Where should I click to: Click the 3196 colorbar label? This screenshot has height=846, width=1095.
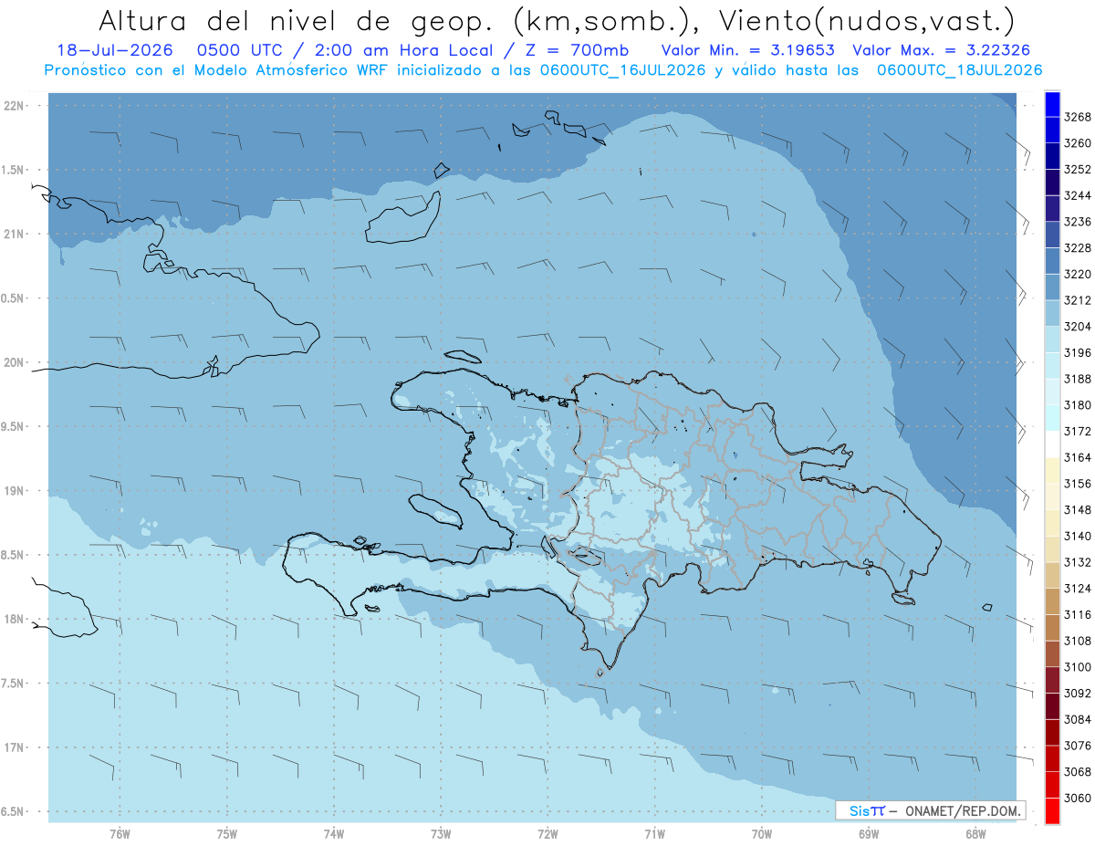[1077, 352]
